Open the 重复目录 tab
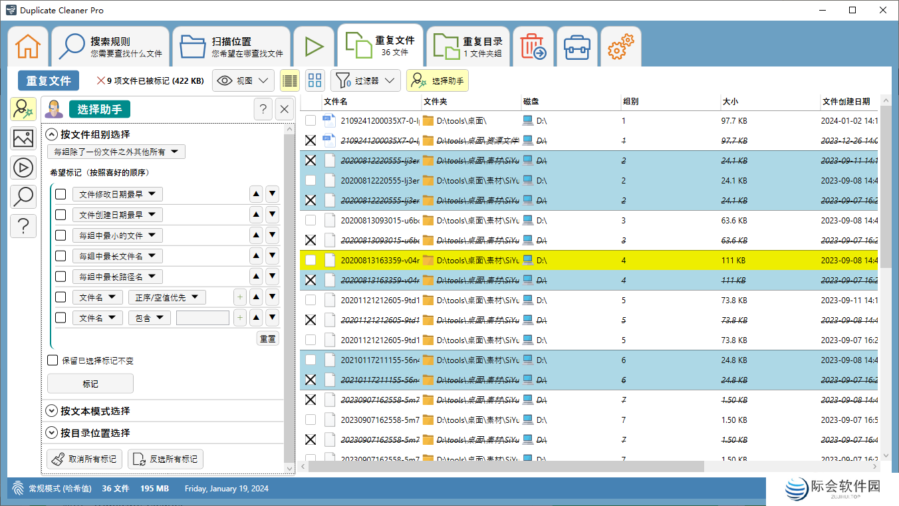Screen dimensions: 899x506 coord(468,47)
